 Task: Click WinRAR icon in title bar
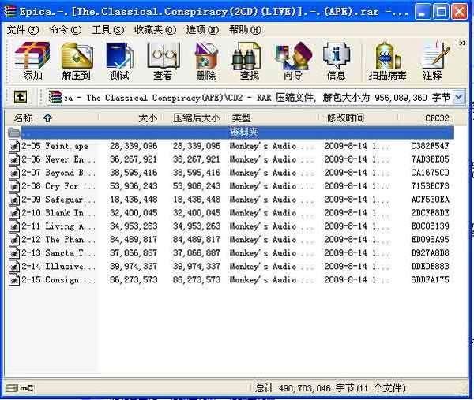(9, 12)
